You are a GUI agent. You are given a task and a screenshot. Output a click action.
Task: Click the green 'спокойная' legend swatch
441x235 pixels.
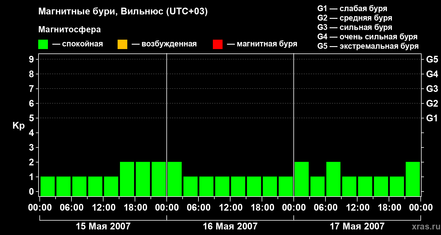[43, 44]
